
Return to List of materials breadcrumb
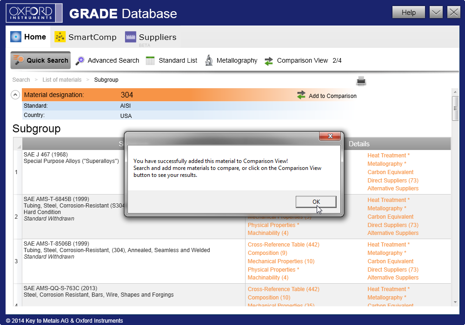pos(62,79)
